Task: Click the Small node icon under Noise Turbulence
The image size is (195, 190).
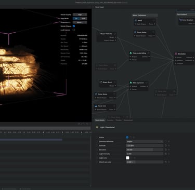Action: pyautogui.click(x=136, y=20)
